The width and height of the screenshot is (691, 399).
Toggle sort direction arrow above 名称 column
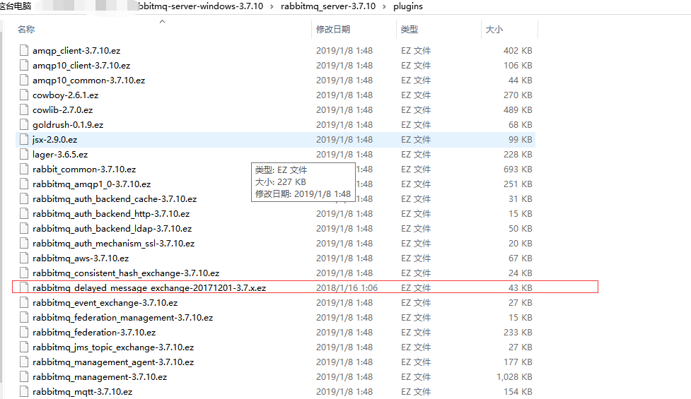[x=162, y=21]
